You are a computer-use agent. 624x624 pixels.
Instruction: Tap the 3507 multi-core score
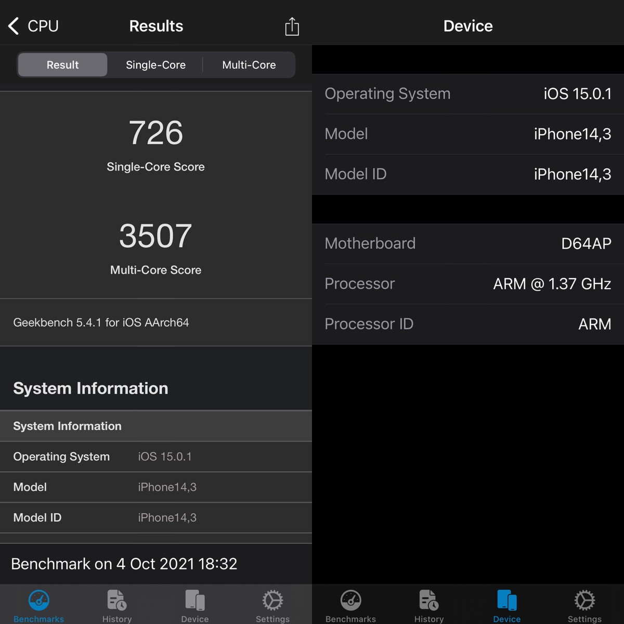tap(155, 236)
